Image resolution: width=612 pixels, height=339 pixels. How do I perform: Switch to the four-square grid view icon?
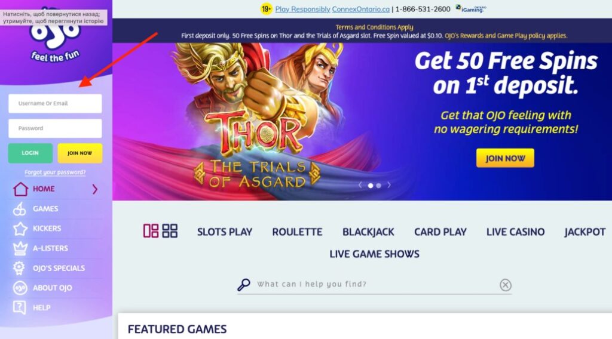170,231
